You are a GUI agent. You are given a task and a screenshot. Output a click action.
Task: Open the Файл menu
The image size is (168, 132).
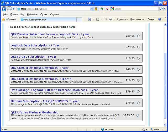click(x=5, y=14)
